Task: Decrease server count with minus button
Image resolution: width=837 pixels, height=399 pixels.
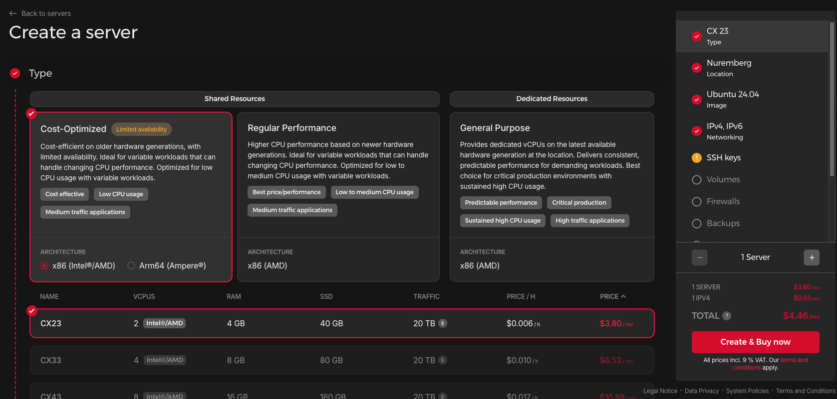Action: pos(700,258)
